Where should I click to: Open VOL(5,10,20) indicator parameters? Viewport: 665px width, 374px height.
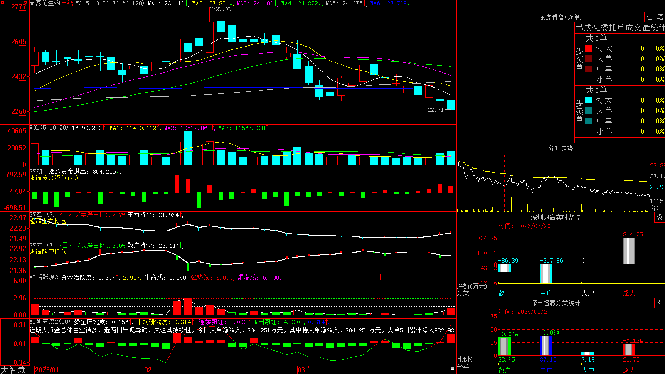49,128
